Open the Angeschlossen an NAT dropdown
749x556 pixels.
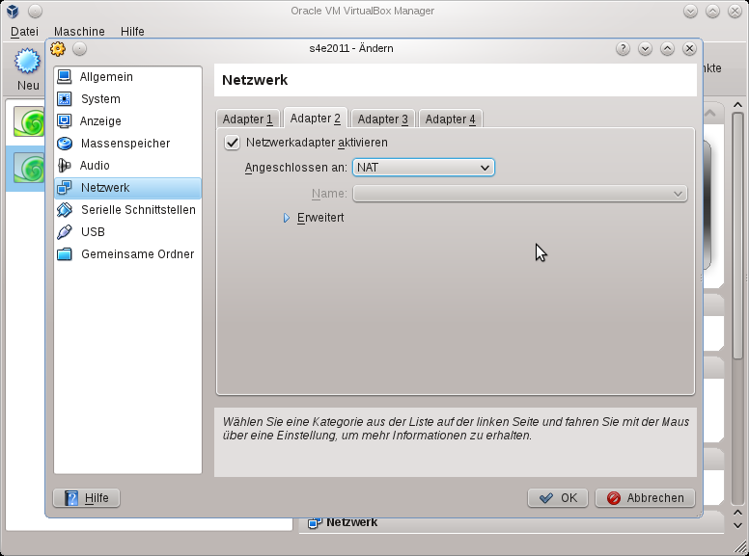(x=424, y=168)
